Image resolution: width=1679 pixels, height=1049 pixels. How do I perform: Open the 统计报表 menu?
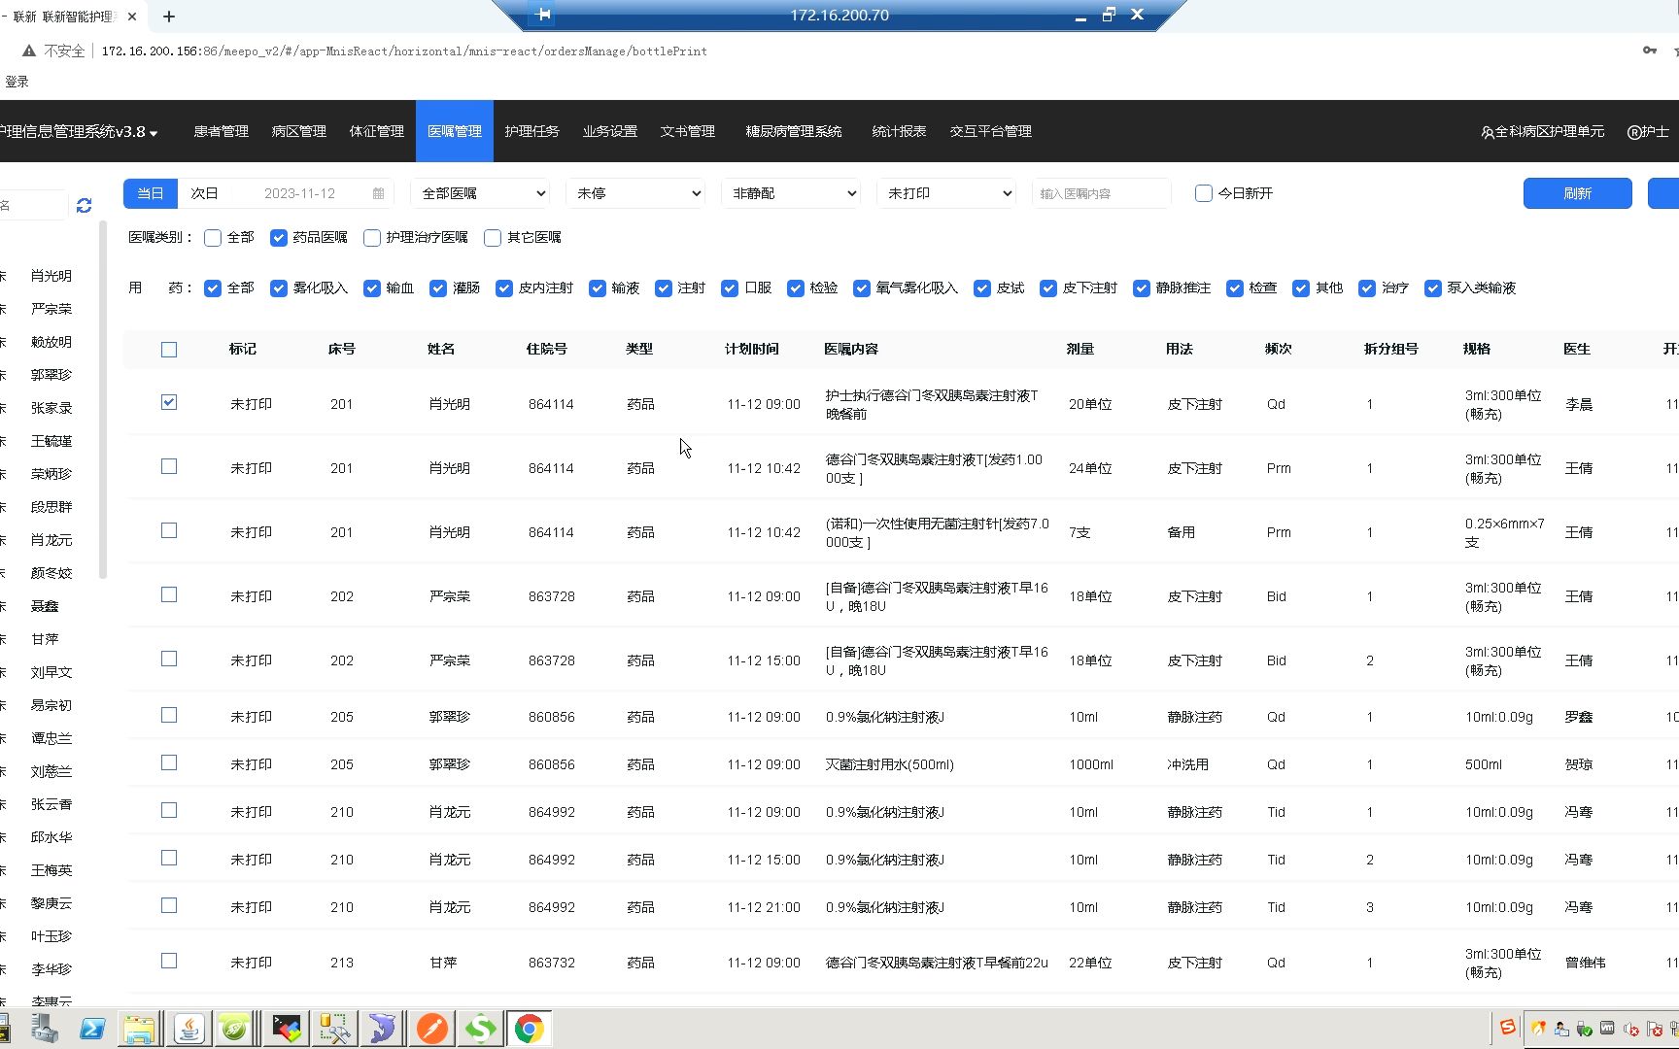899,131
